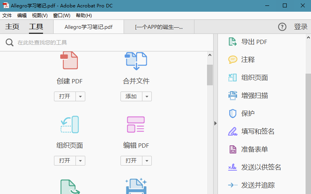Click the 编辑 PDF tool icon

click(x=136, y=124)
